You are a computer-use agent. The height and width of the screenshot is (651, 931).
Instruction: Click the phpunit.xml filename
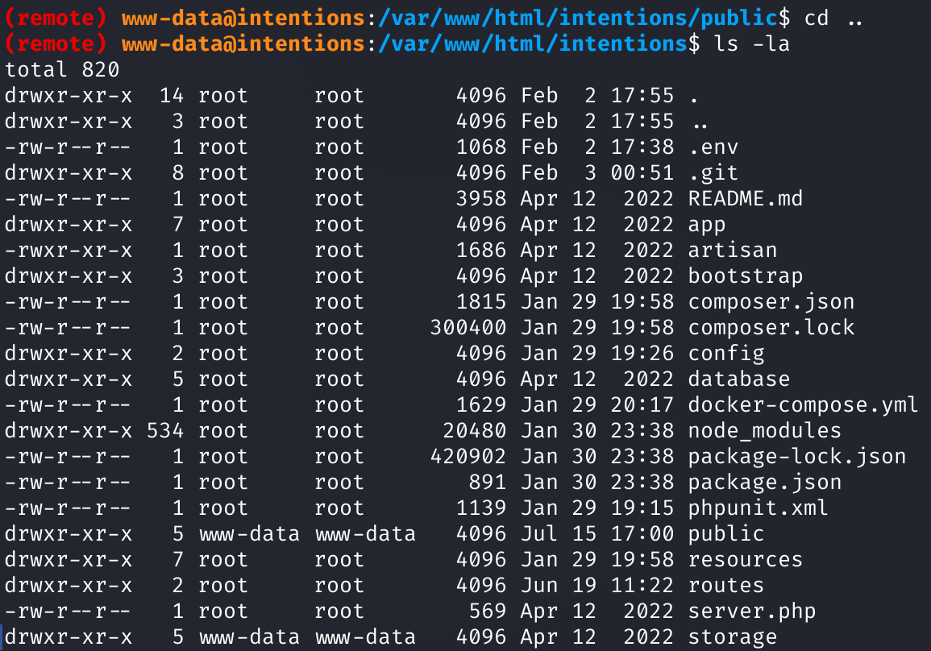(759, 508)
